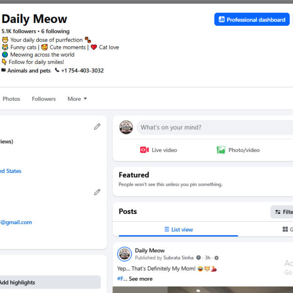Expand the More dropdown tab
Screen dimensions: 293x293
click(x=77, y=99)
